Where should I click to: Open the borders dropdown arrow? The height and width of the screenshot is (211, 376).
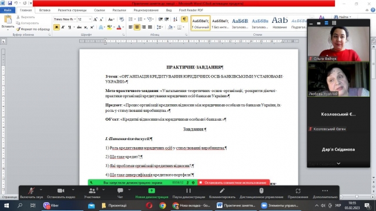pos(183,27)
